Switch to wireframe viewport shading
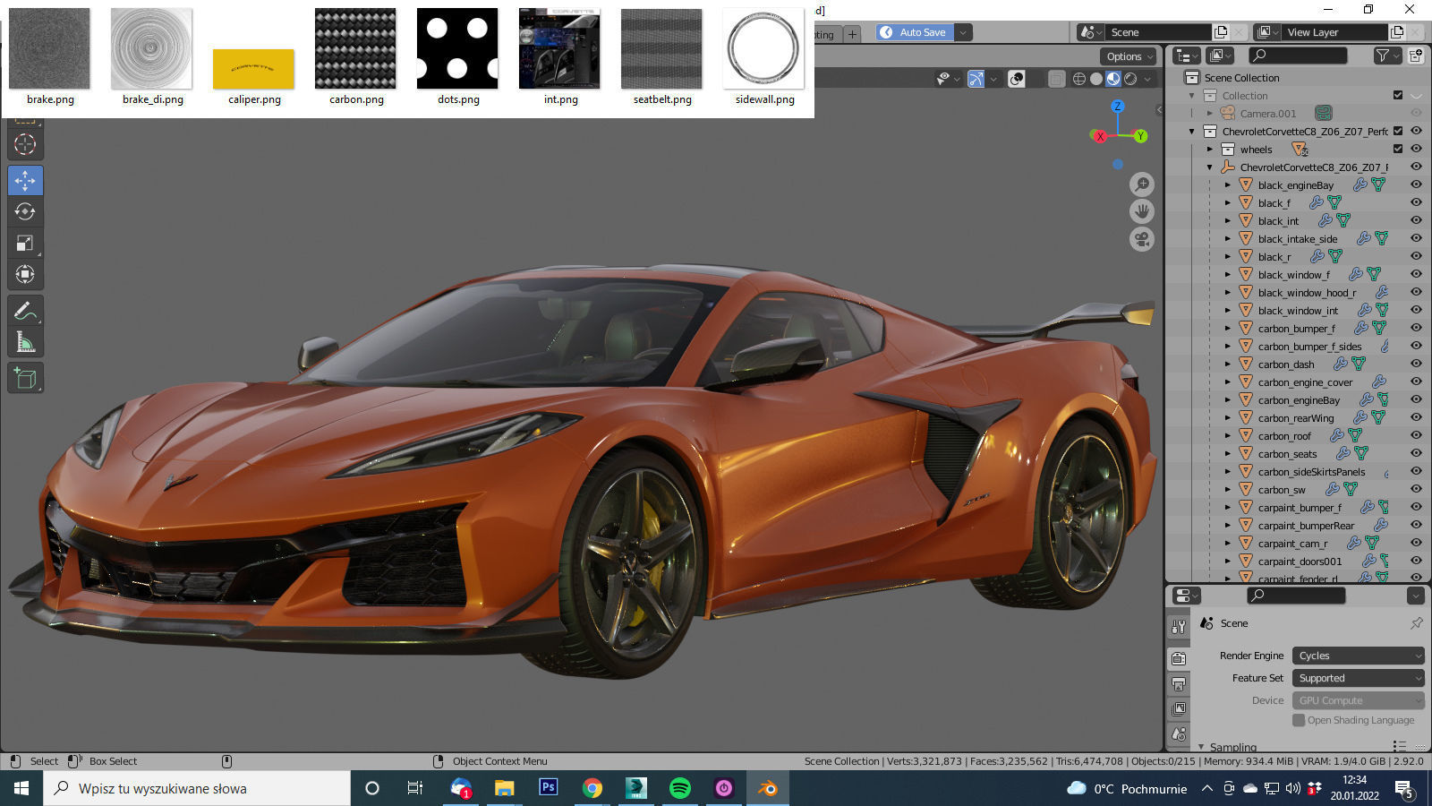 click(1079, 79)
